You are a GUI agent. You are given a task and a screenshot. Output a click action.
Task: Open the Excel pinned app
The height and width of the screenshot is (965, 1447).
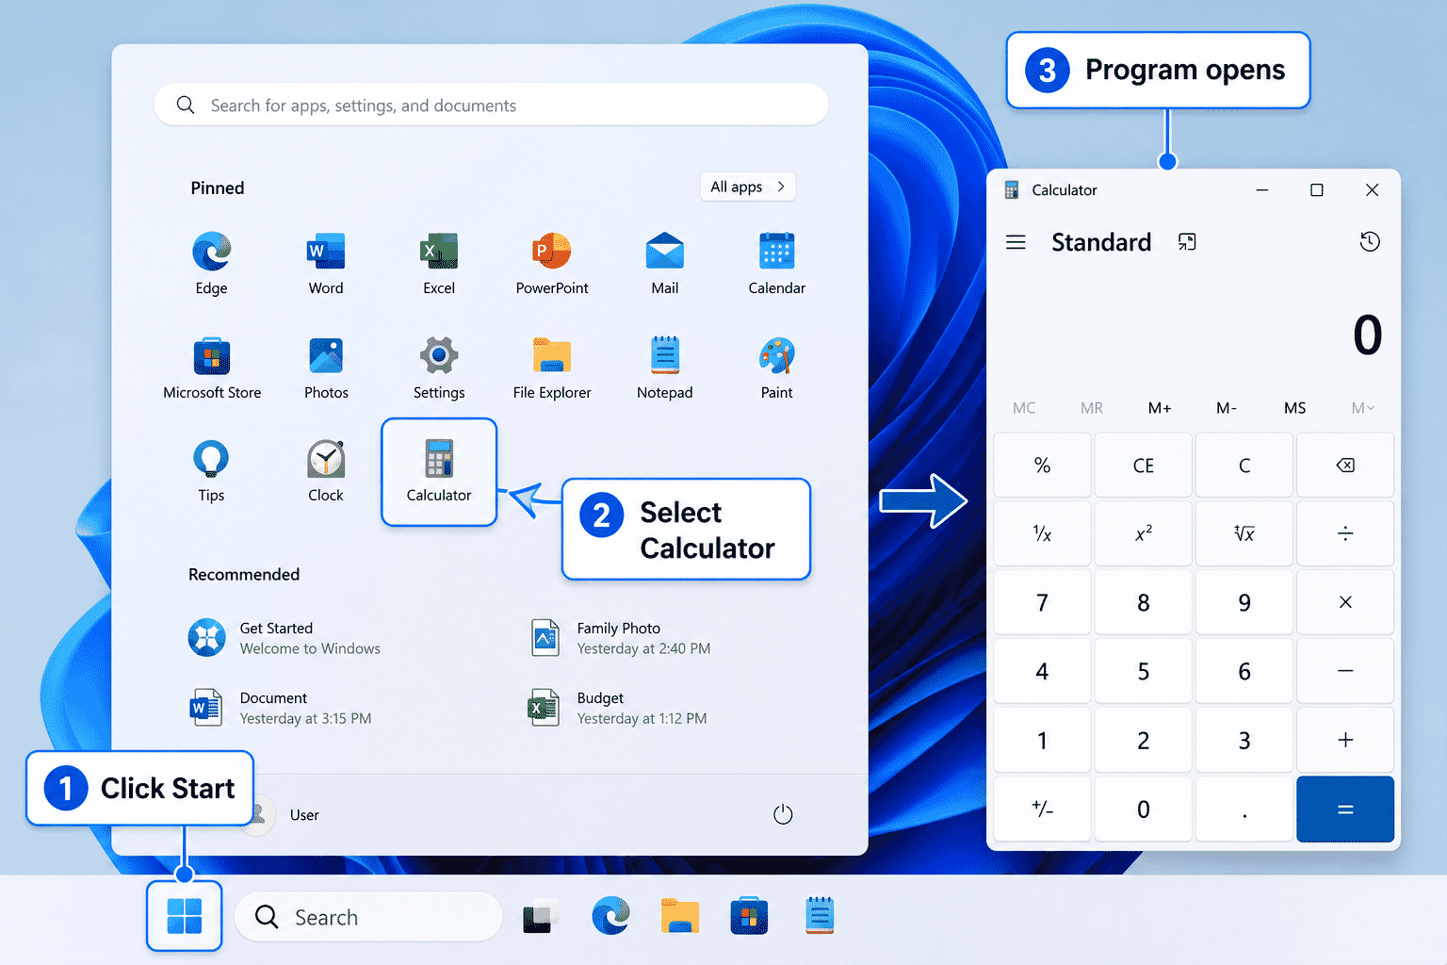[439, 263]
